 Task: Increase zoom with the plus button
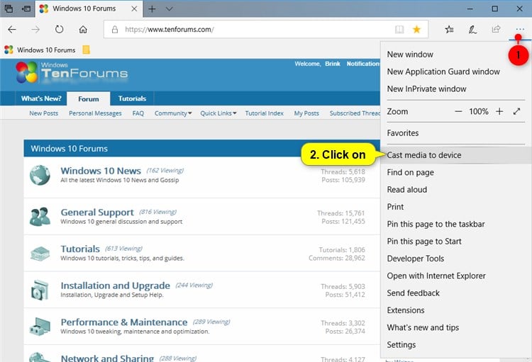(499, 111)
